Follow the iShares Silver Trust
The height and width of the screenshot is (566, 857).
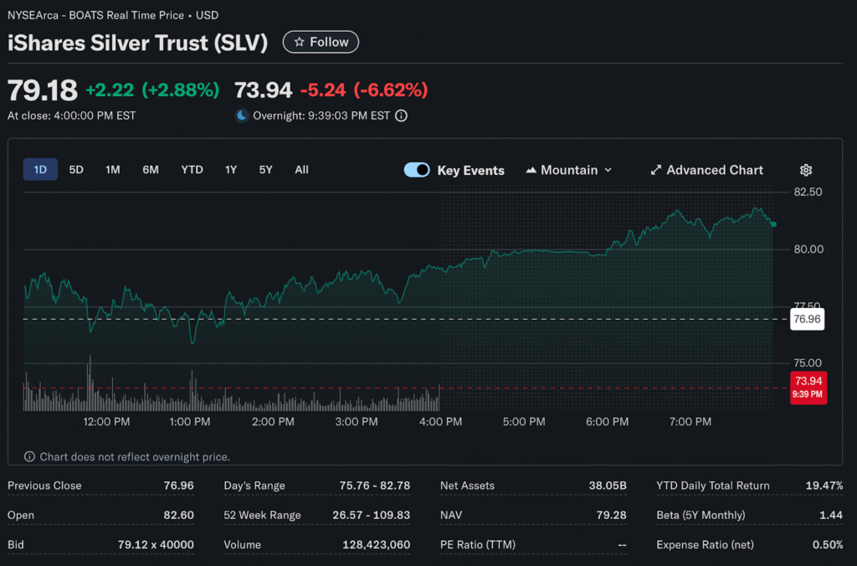click(x=321, y=42)
